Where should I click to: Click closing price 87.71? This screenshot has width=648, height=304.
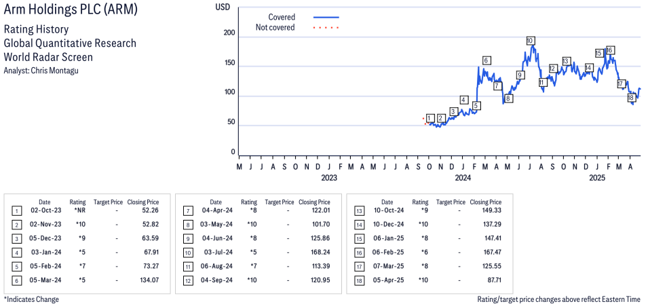pyautogui.click(x=494, y=280)
